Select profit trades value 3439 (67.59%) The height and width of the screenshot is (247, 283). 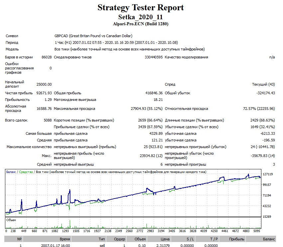pyautogui.click(x=150, y=127)
